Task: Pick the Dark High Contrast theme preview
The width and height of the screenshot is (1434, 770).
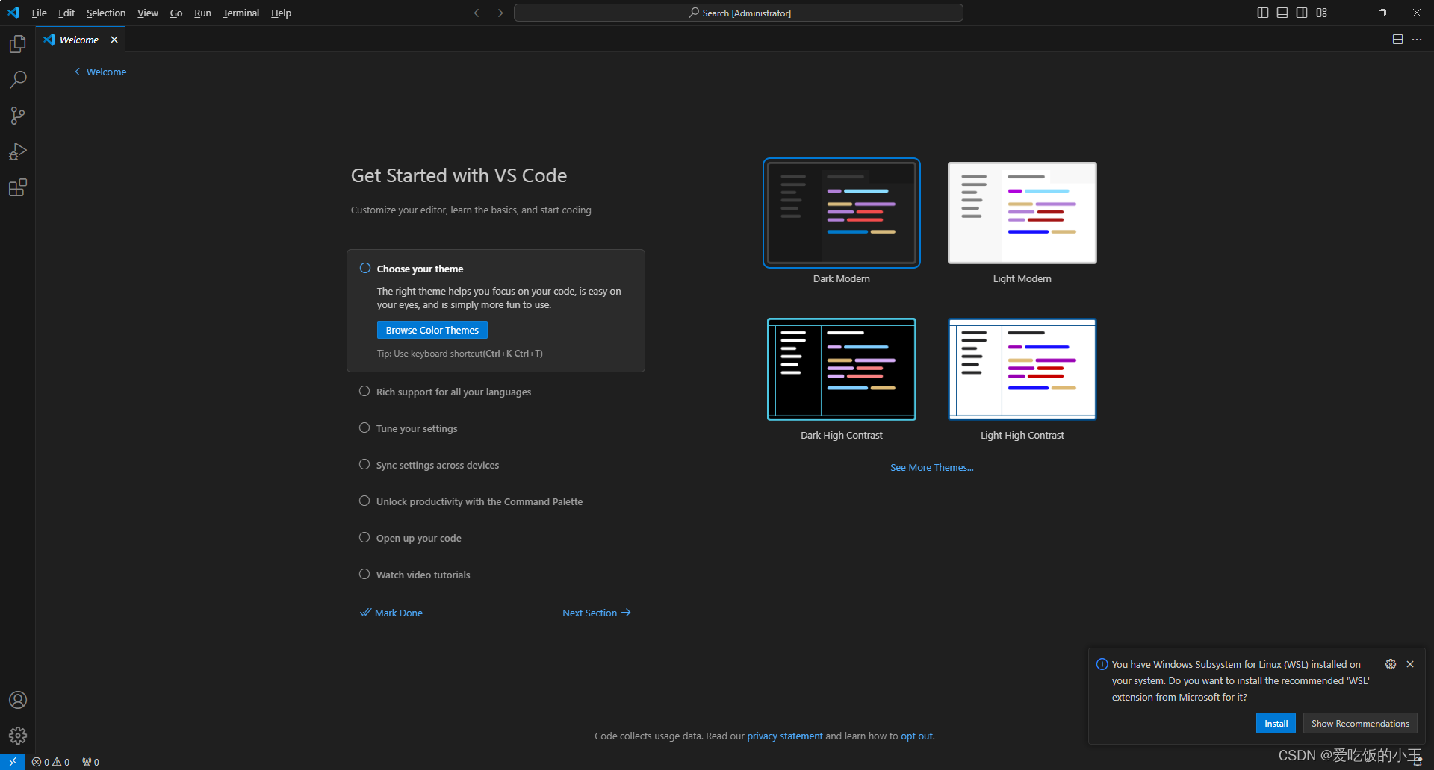Action: click(x=842, y=369)
